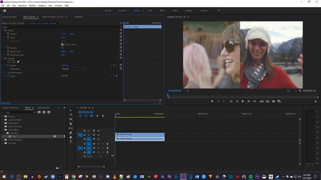Select the Hand tool

(71, 137)
